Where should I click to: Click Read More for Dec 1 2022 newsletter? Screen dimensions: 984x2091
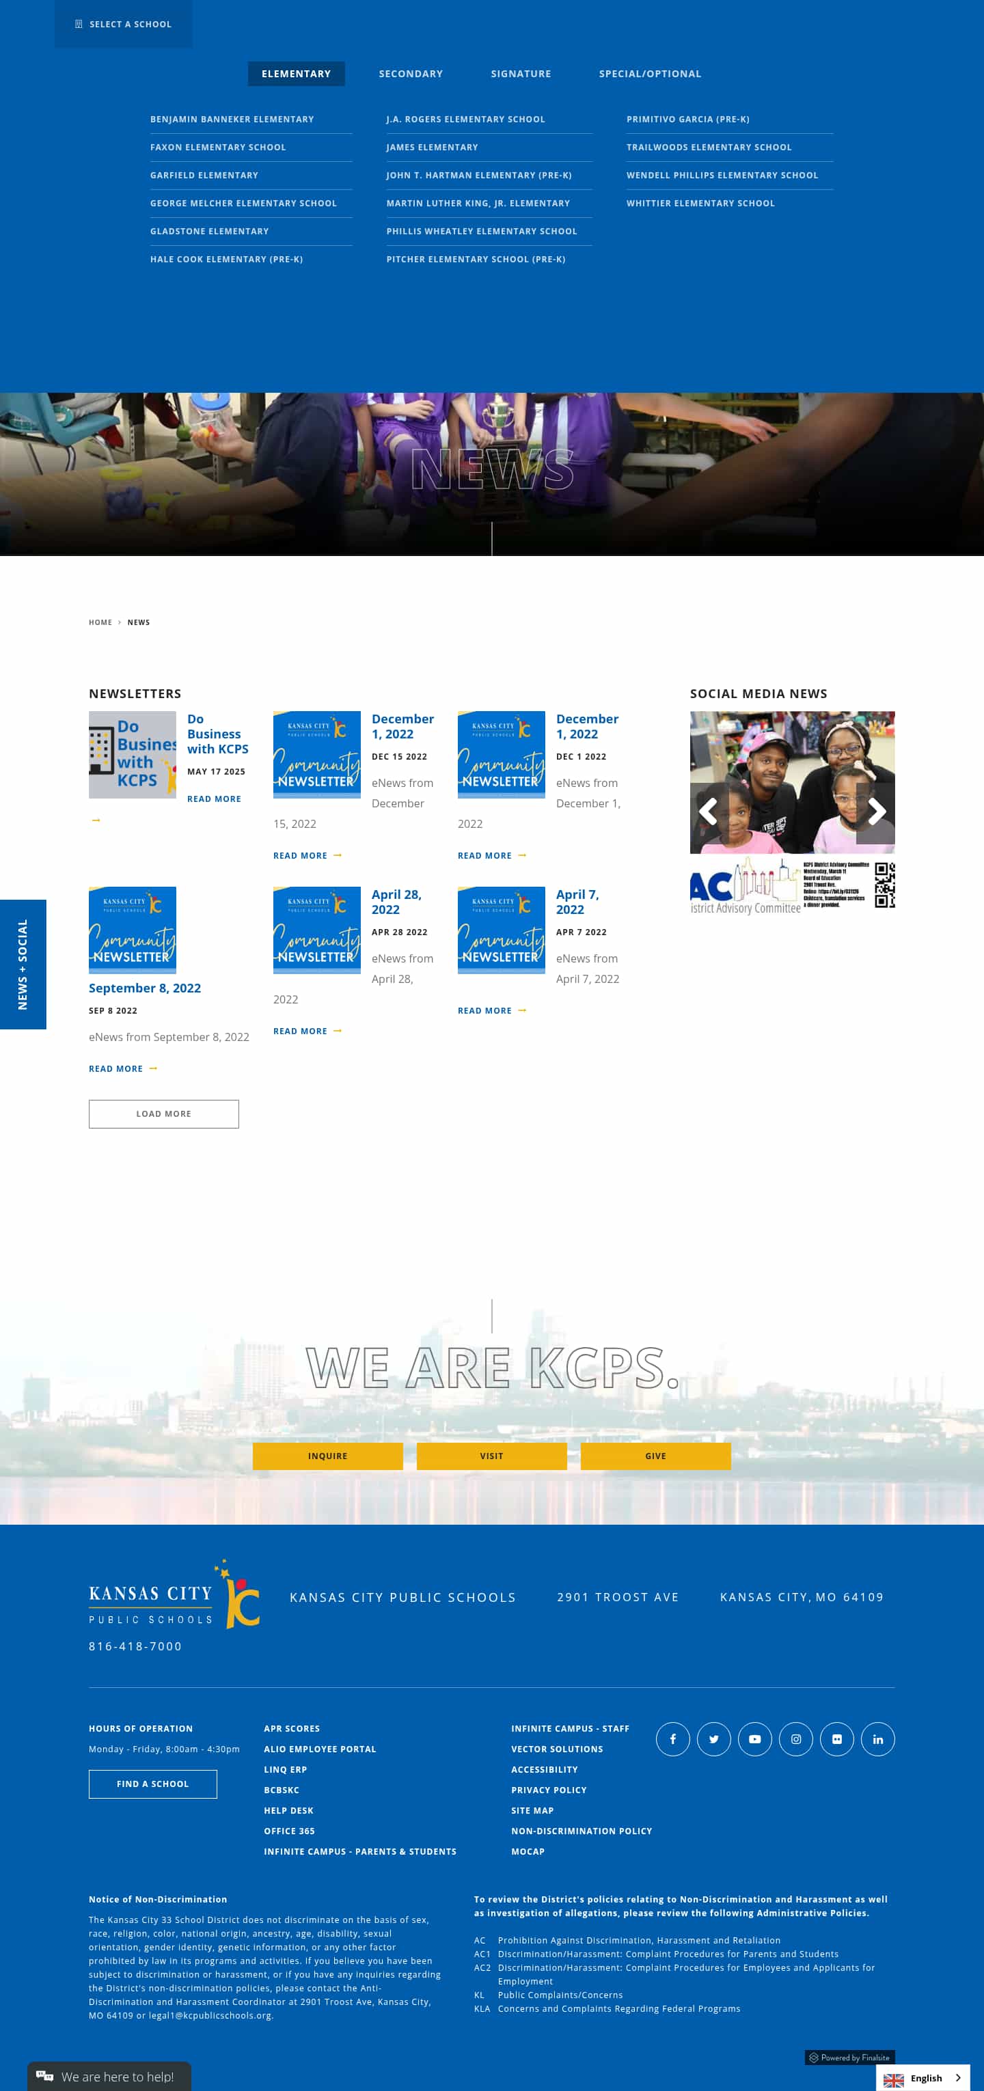pos(492,855)
